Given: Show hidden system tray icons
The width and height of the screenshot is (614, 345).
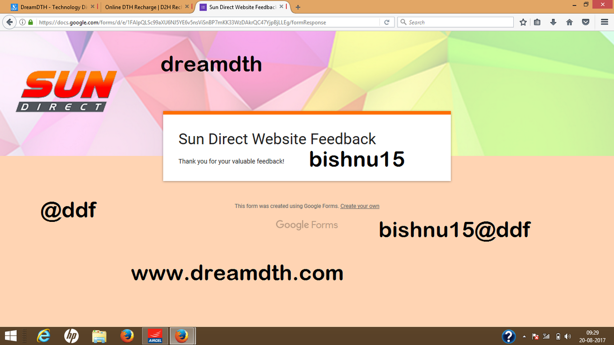Looking at the screenshot, I should (524, 336).
